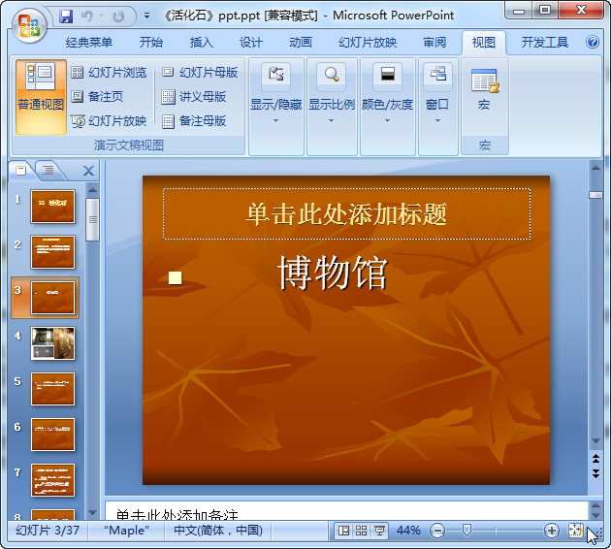Open the 开发工具 ribbon tab
Viewport: 611px width, 549px height.
[x=545, y=42]
